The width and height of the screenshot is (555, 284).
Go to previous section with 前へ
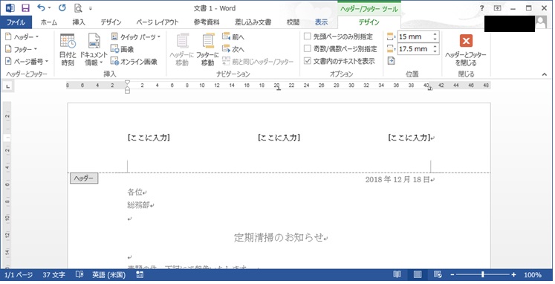(233, 37)
